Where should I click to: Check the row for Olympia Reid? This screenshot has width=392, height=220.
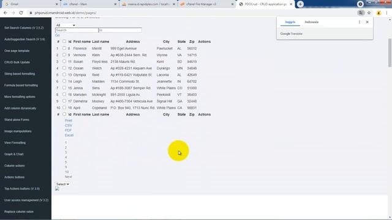pos(64,75)
